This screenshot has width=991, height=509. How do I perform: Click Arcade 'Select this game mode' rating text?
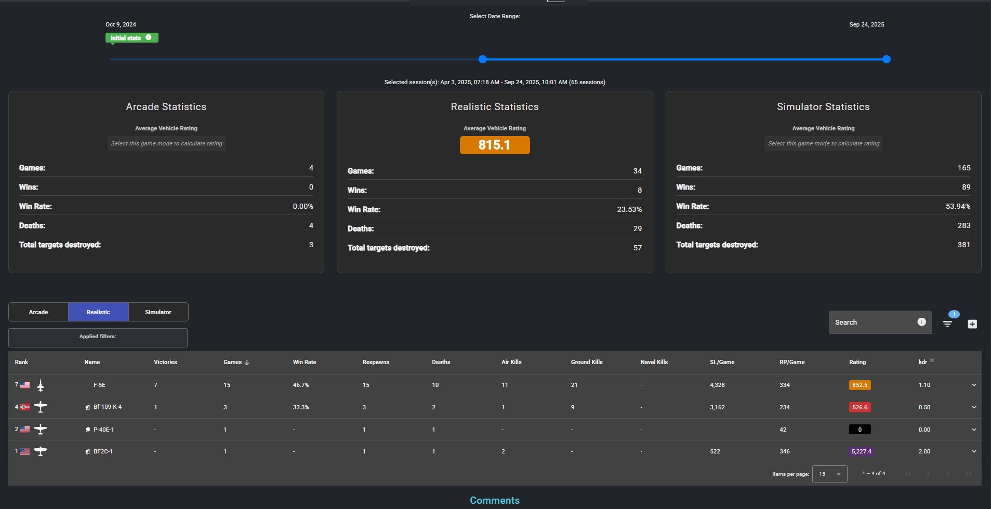pyautogui.click(x=166, y=143)
